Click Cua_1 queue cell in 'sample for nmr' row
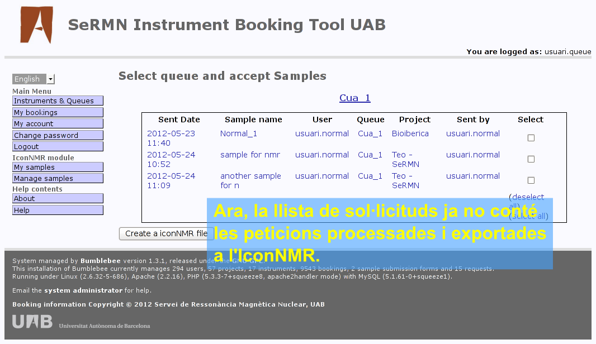 click(x=370, y=155)
